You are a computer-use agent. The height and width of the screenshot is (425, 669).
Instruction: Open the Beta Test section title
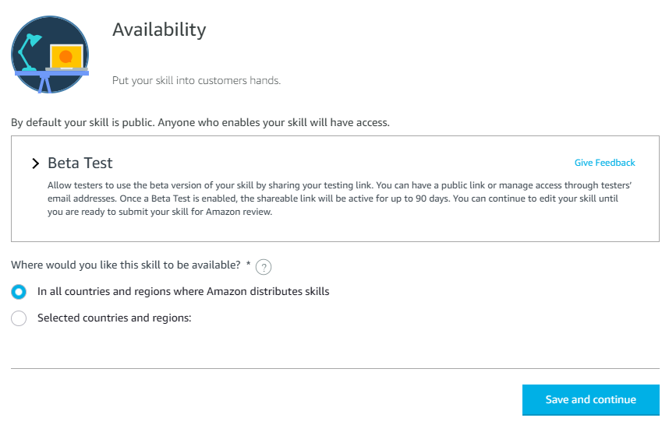point(80,163)
